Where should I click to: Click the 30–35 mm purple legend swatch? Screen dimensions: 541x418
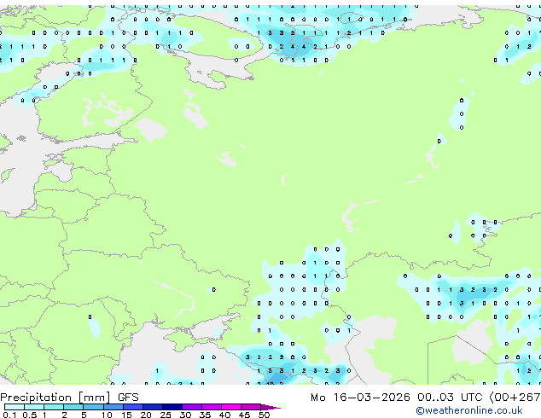192,407
